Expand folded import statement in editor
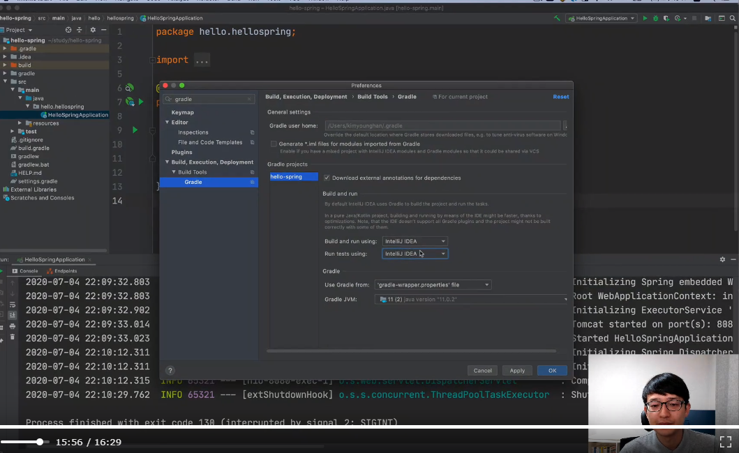 pyautogui.click(x=152, y=60)
